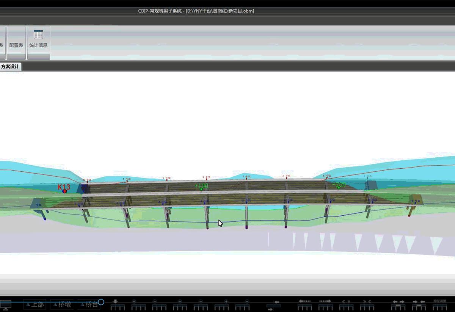Click the « » spread spans bridge icon
The height and width of the screenshot is (312, 455).
point(346,305)
